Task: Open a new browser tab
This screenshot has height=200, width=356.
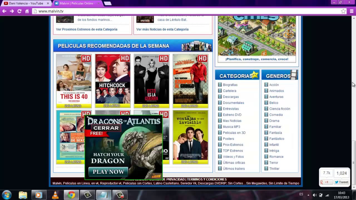Action: pos(108,3)
